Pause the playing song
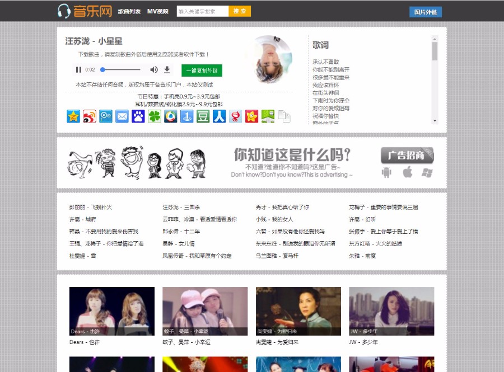The height and width of the screenshot is (372, 504). (78, 70)
